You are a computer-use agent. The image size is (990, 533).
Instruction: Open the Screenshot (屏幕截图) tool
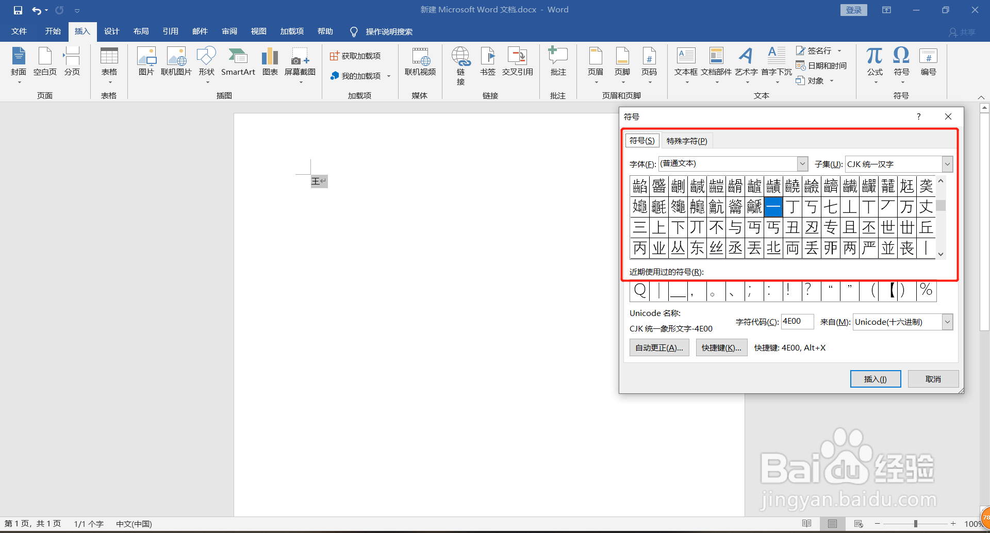click(x=300, y=64)
